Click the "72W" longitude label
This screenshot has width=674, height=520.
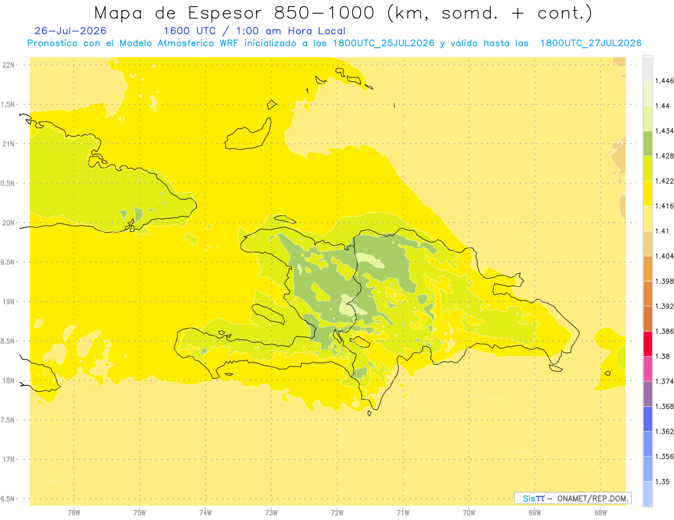pyautogui.click(x=337, y=512)
